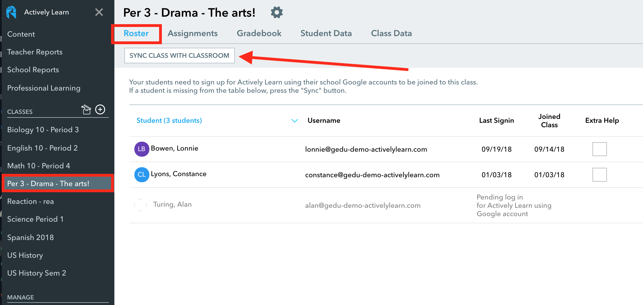Click alan@gedu-demo-activelylearn.com username
This screenshot has height=305, width=643.
363,206
